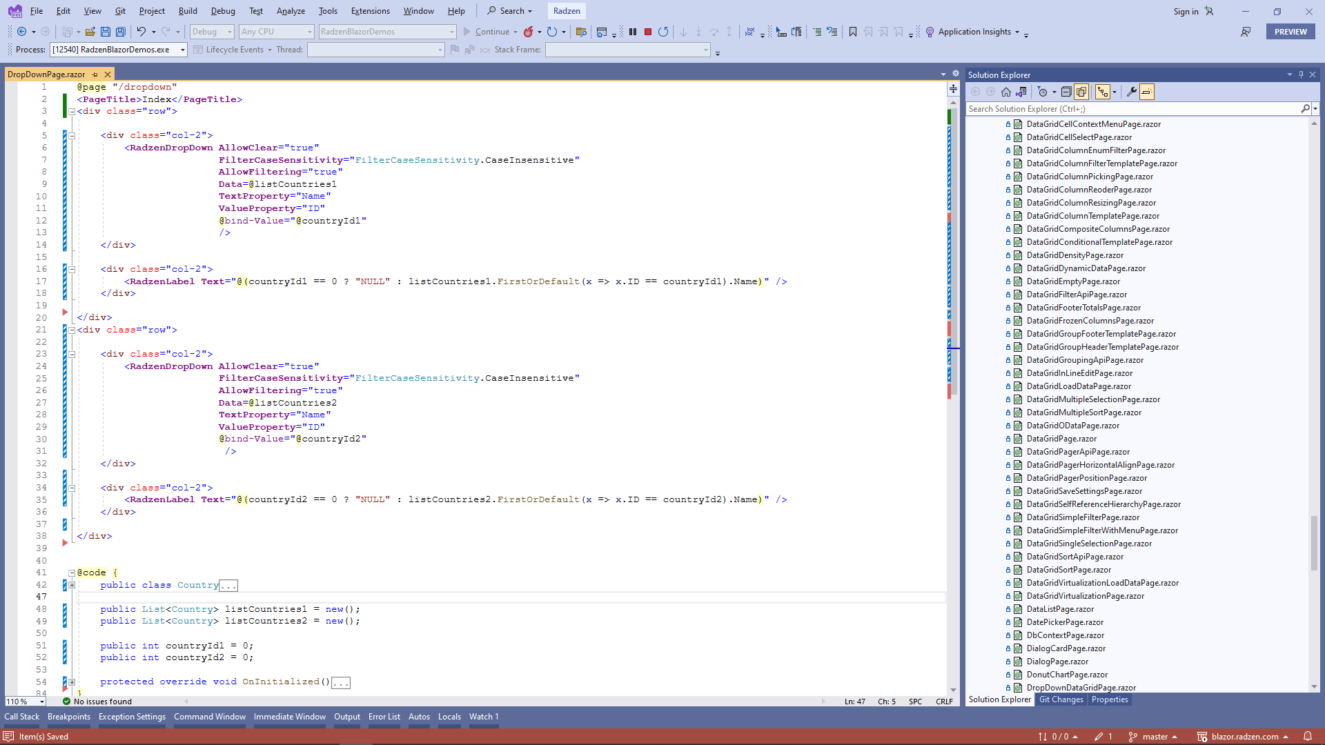Open Properties wrench icon in Solution Explorer
The height and width of the screenshot is (745, 1325).
pyautogui.click(x=1132, y=92)
